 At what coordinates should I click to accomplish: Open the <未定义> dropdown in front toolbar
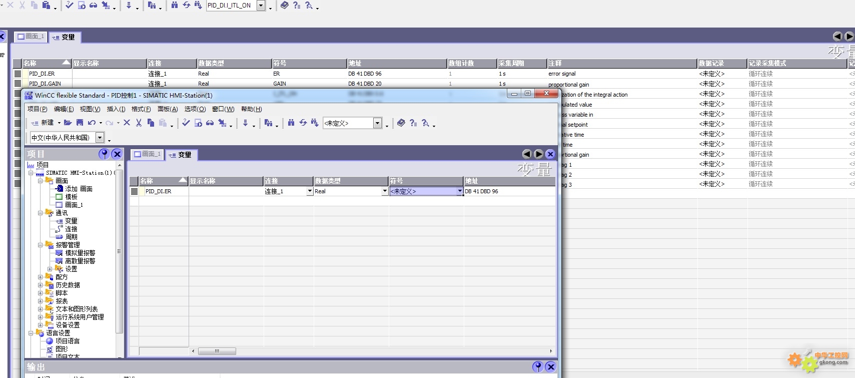coord(378,123)
